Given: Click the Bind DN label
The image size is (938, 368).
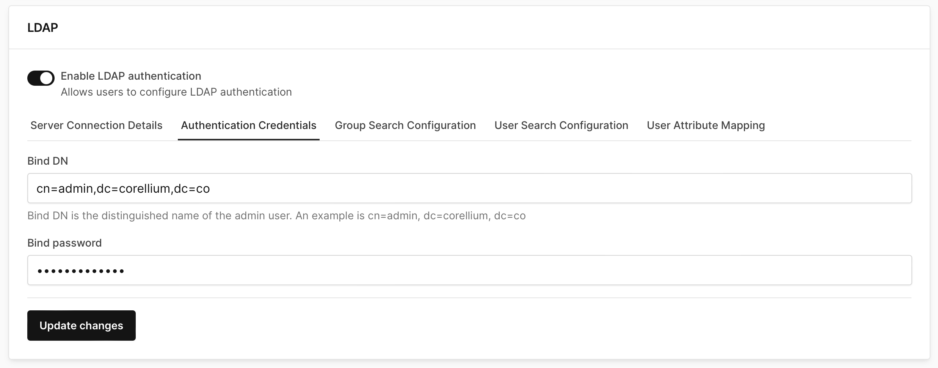Looking at the screenshot, I should [x=48, y=160].
